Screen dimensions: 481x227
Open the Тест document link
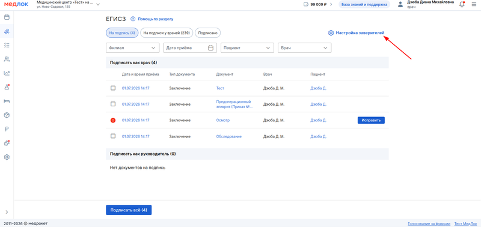220,88
